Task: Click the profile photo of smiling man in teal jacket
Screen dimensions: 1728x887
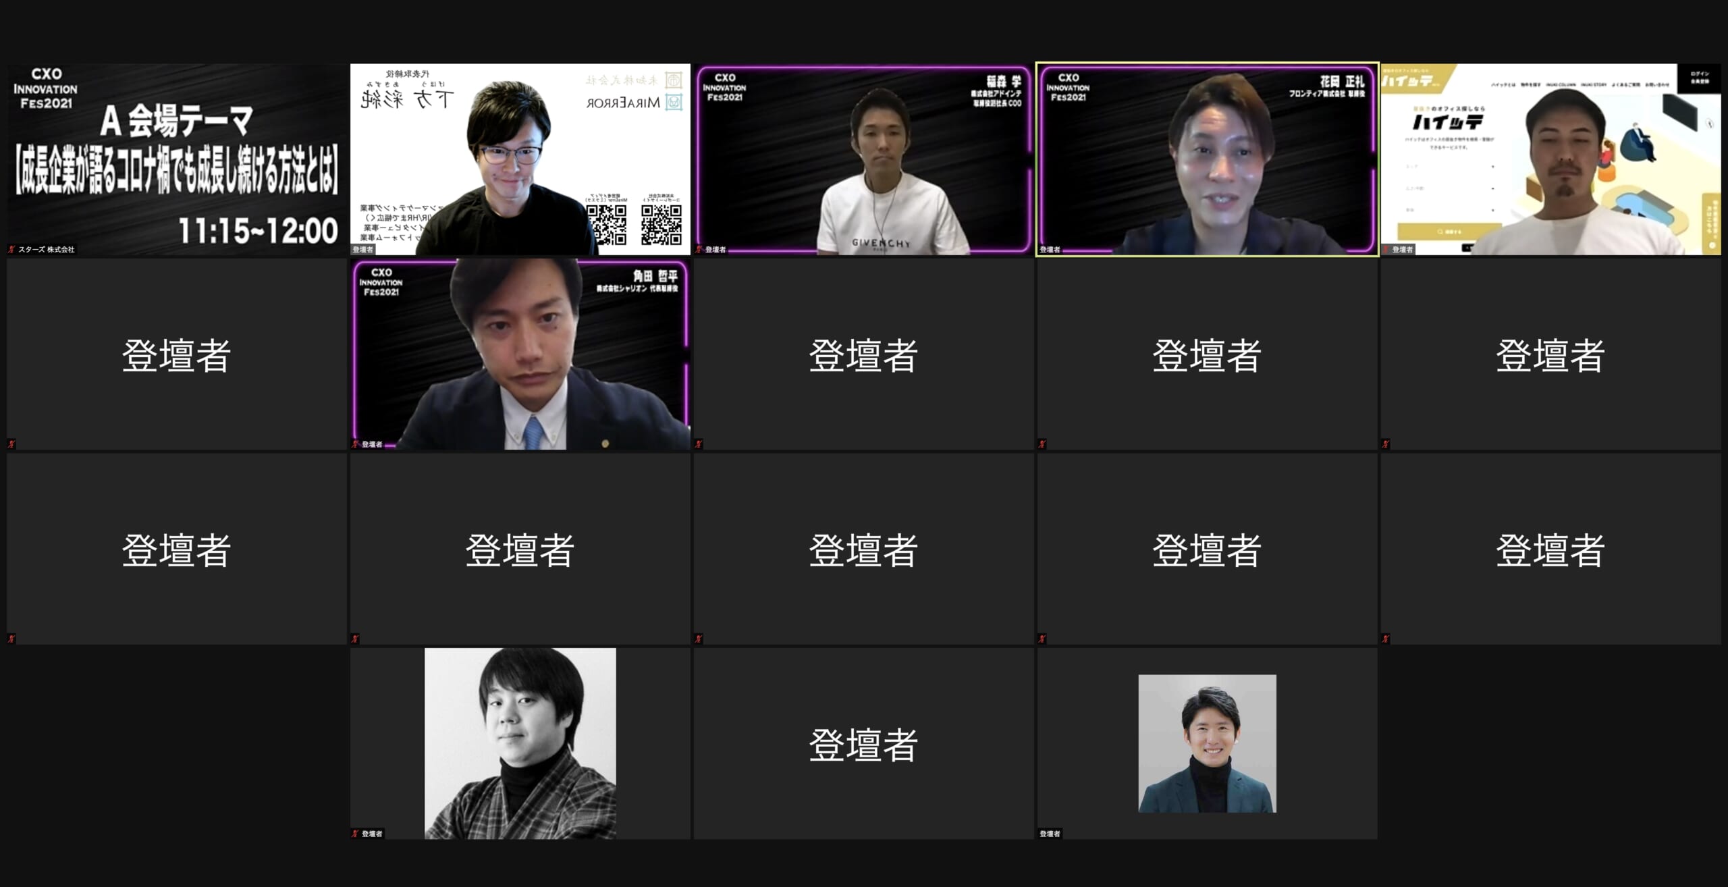Action: [1207, 743]
